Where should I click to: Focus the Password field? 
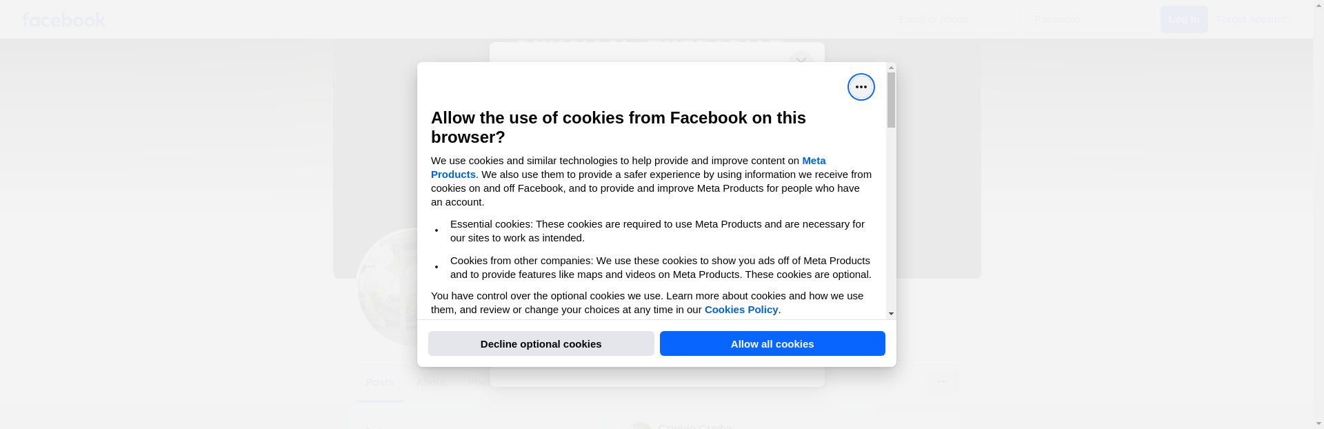click(1090, 19)
